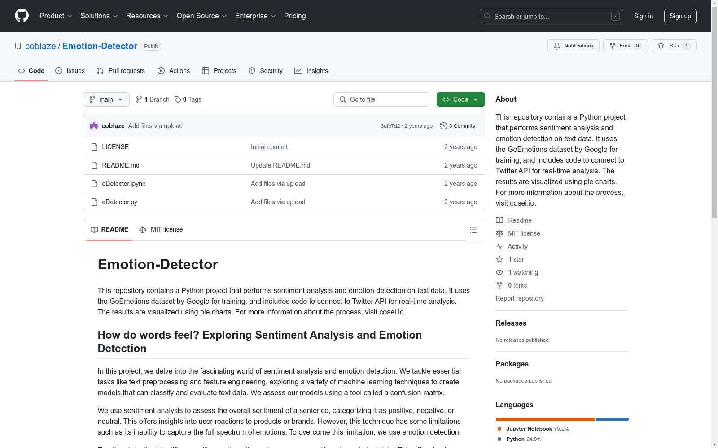
Task: Expand the Resources menu
Action: pos(147,16)
